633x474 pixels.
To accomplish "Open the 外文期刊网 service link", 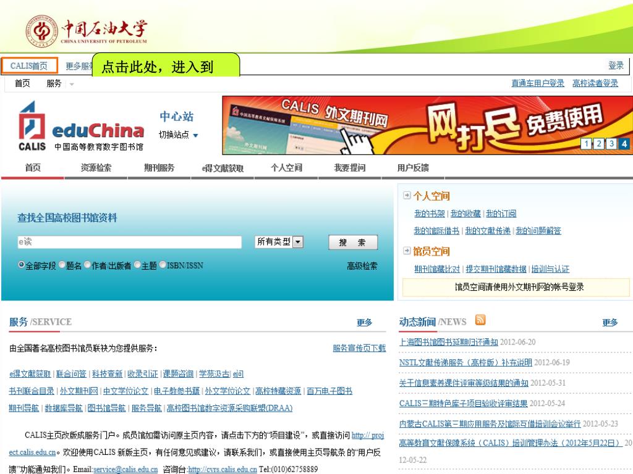I will point(79,391).
